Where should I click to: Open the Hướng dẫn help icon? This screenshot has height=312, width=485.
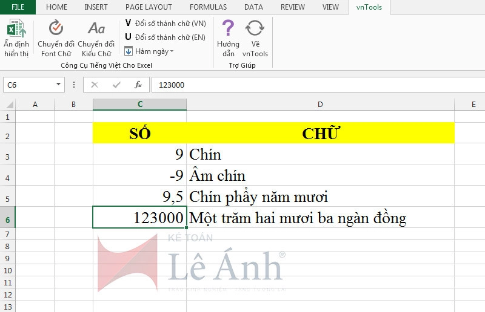click(228, 37)
